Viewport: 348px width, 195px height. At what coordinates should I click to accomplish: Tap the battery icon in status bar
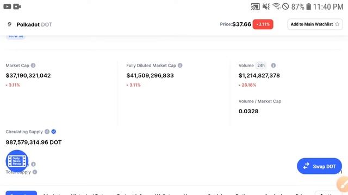[x=308, y=6]
